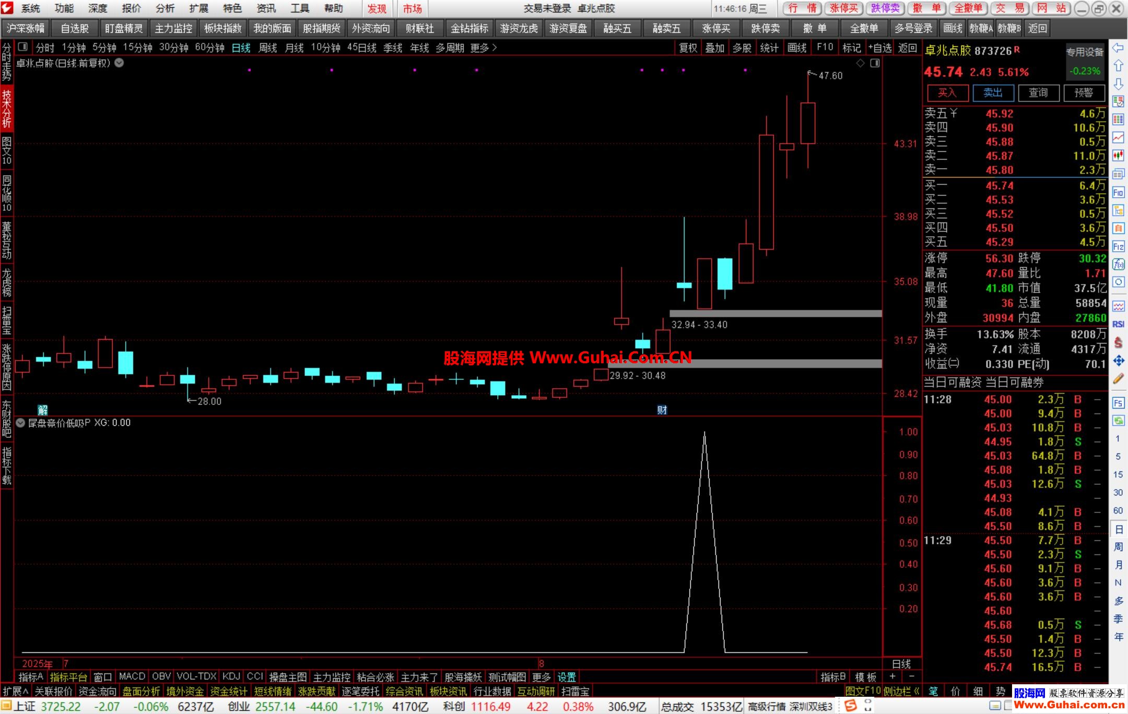Collapse the 侧边栏 sidebar toggle
Viewport: 1128px width, 714px height.
(901, 691)
